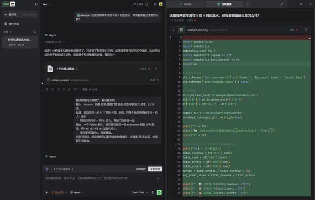Expand the 1个文件待审查 review list
This screenshot has height=200, width=315.
[x=63, y=169]
